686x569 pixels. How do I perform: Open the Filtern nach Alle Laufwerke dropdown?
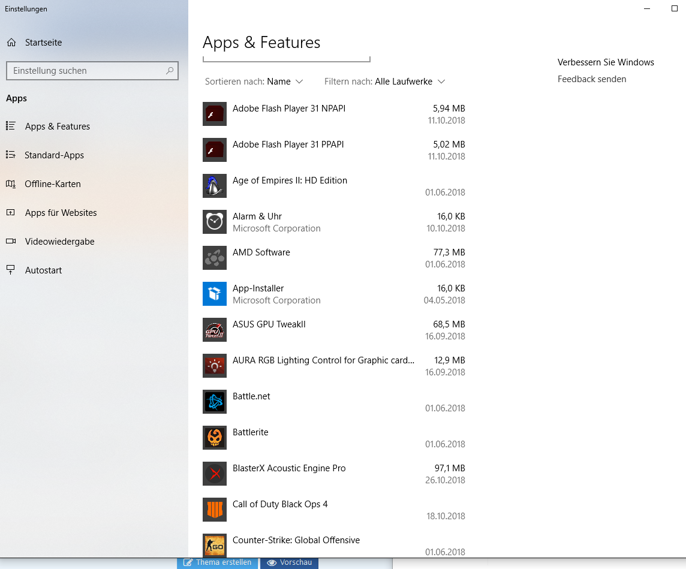pos(385,82)
